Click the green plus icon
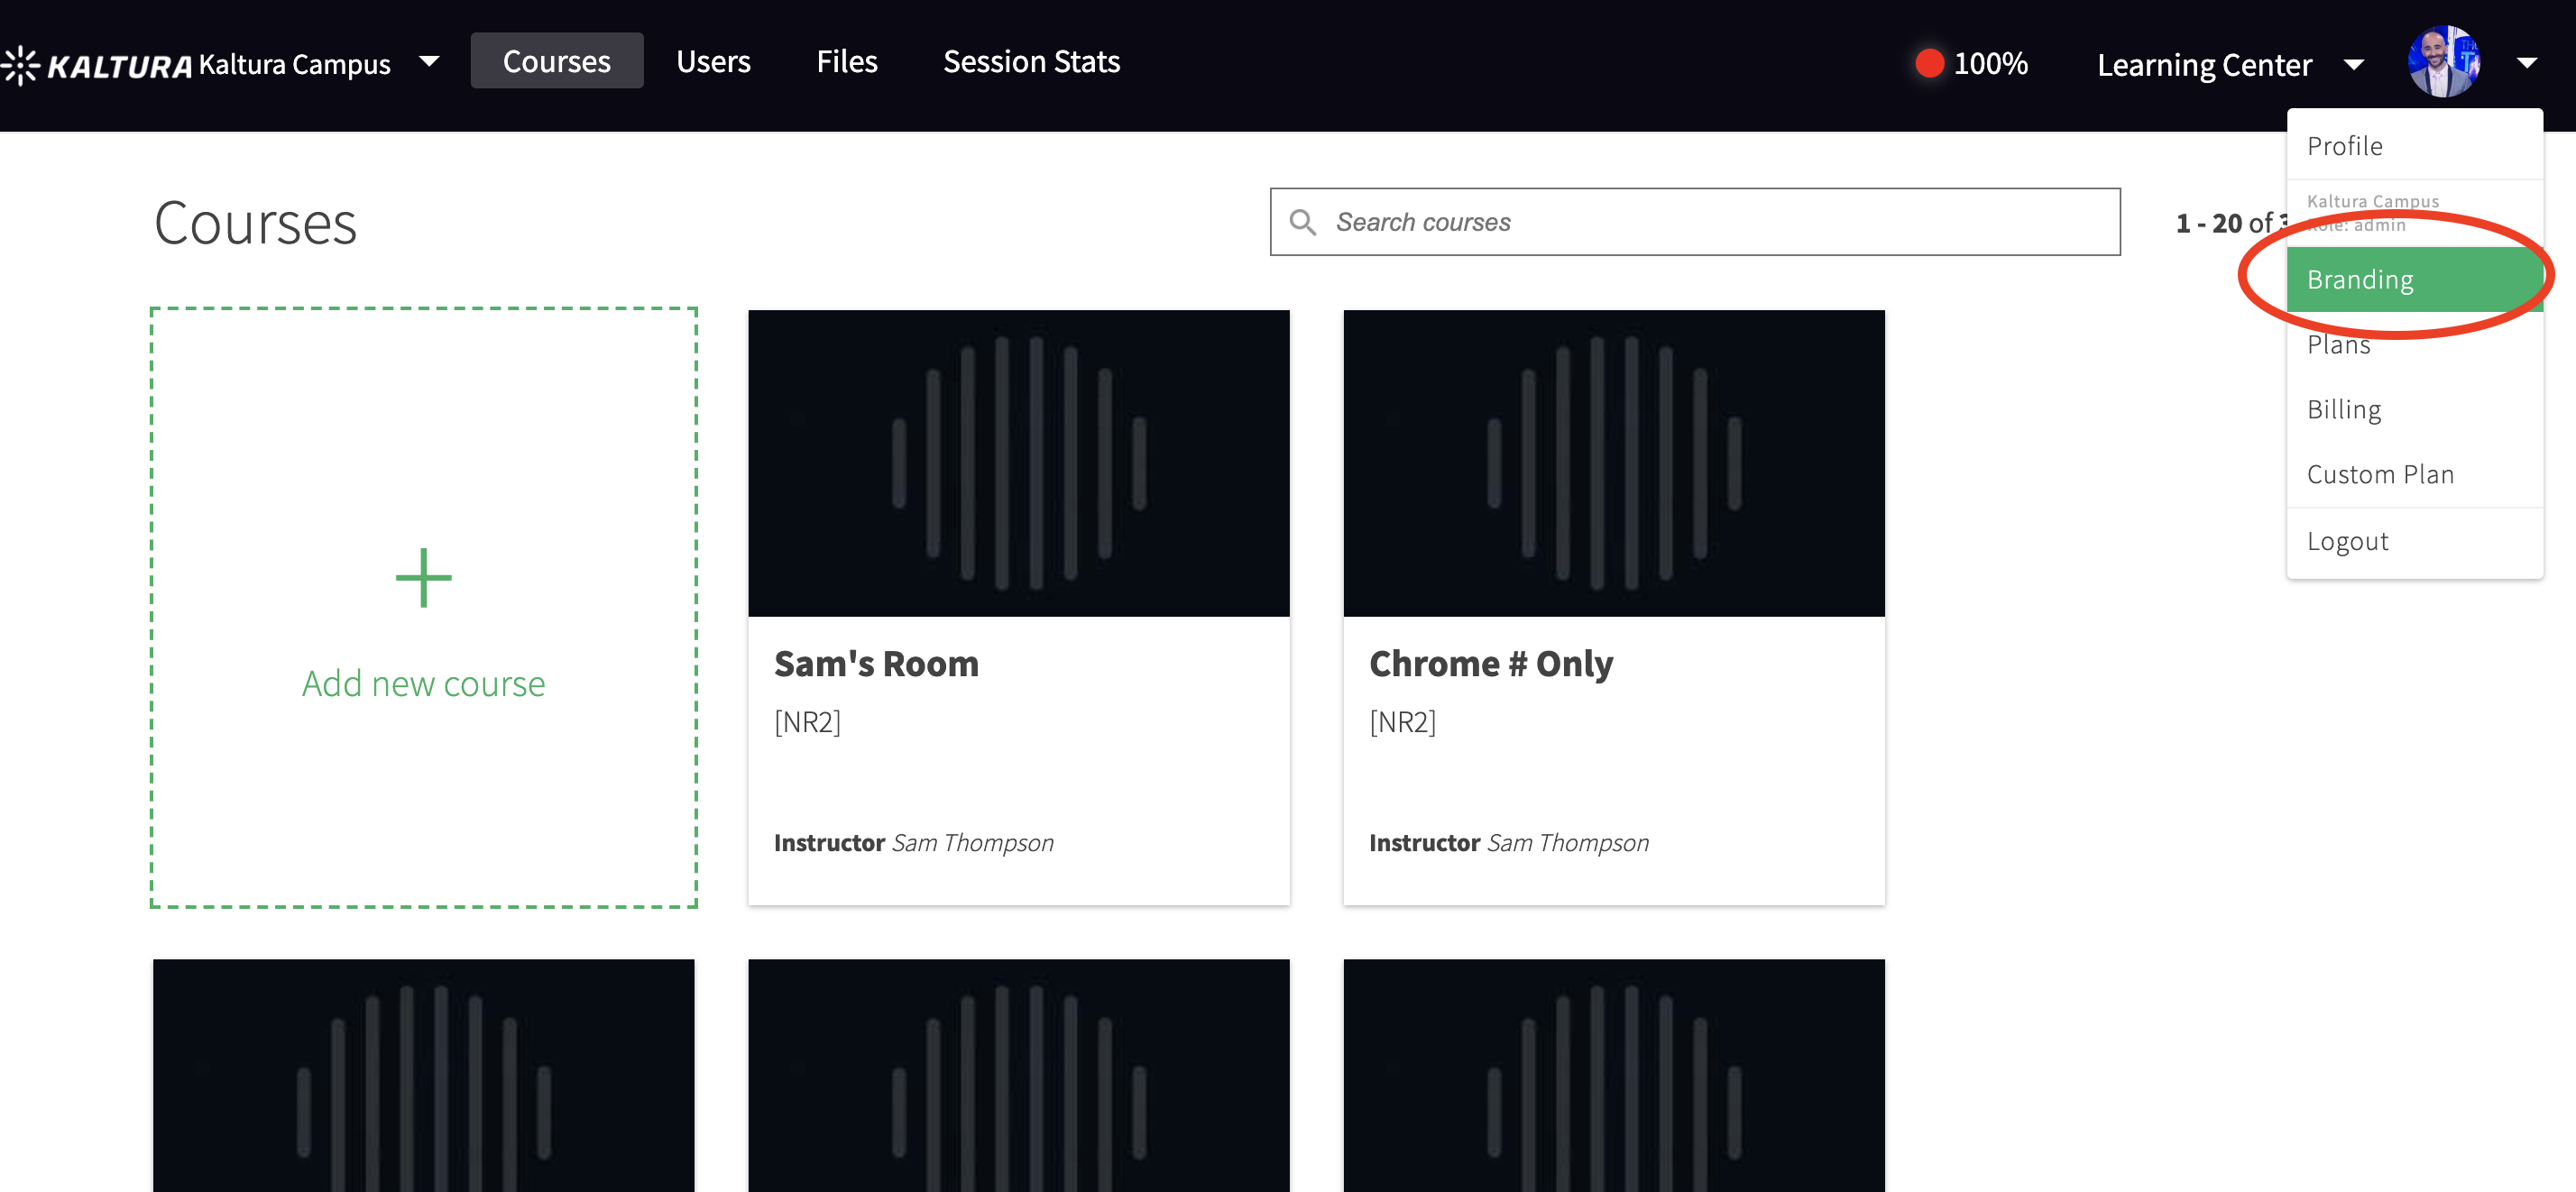The image size is (2576, 1192). [x=423, y=578]
